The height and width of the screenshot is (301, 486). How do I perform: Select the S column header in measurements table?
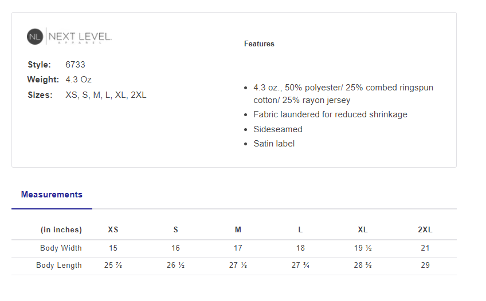(175, 230)
